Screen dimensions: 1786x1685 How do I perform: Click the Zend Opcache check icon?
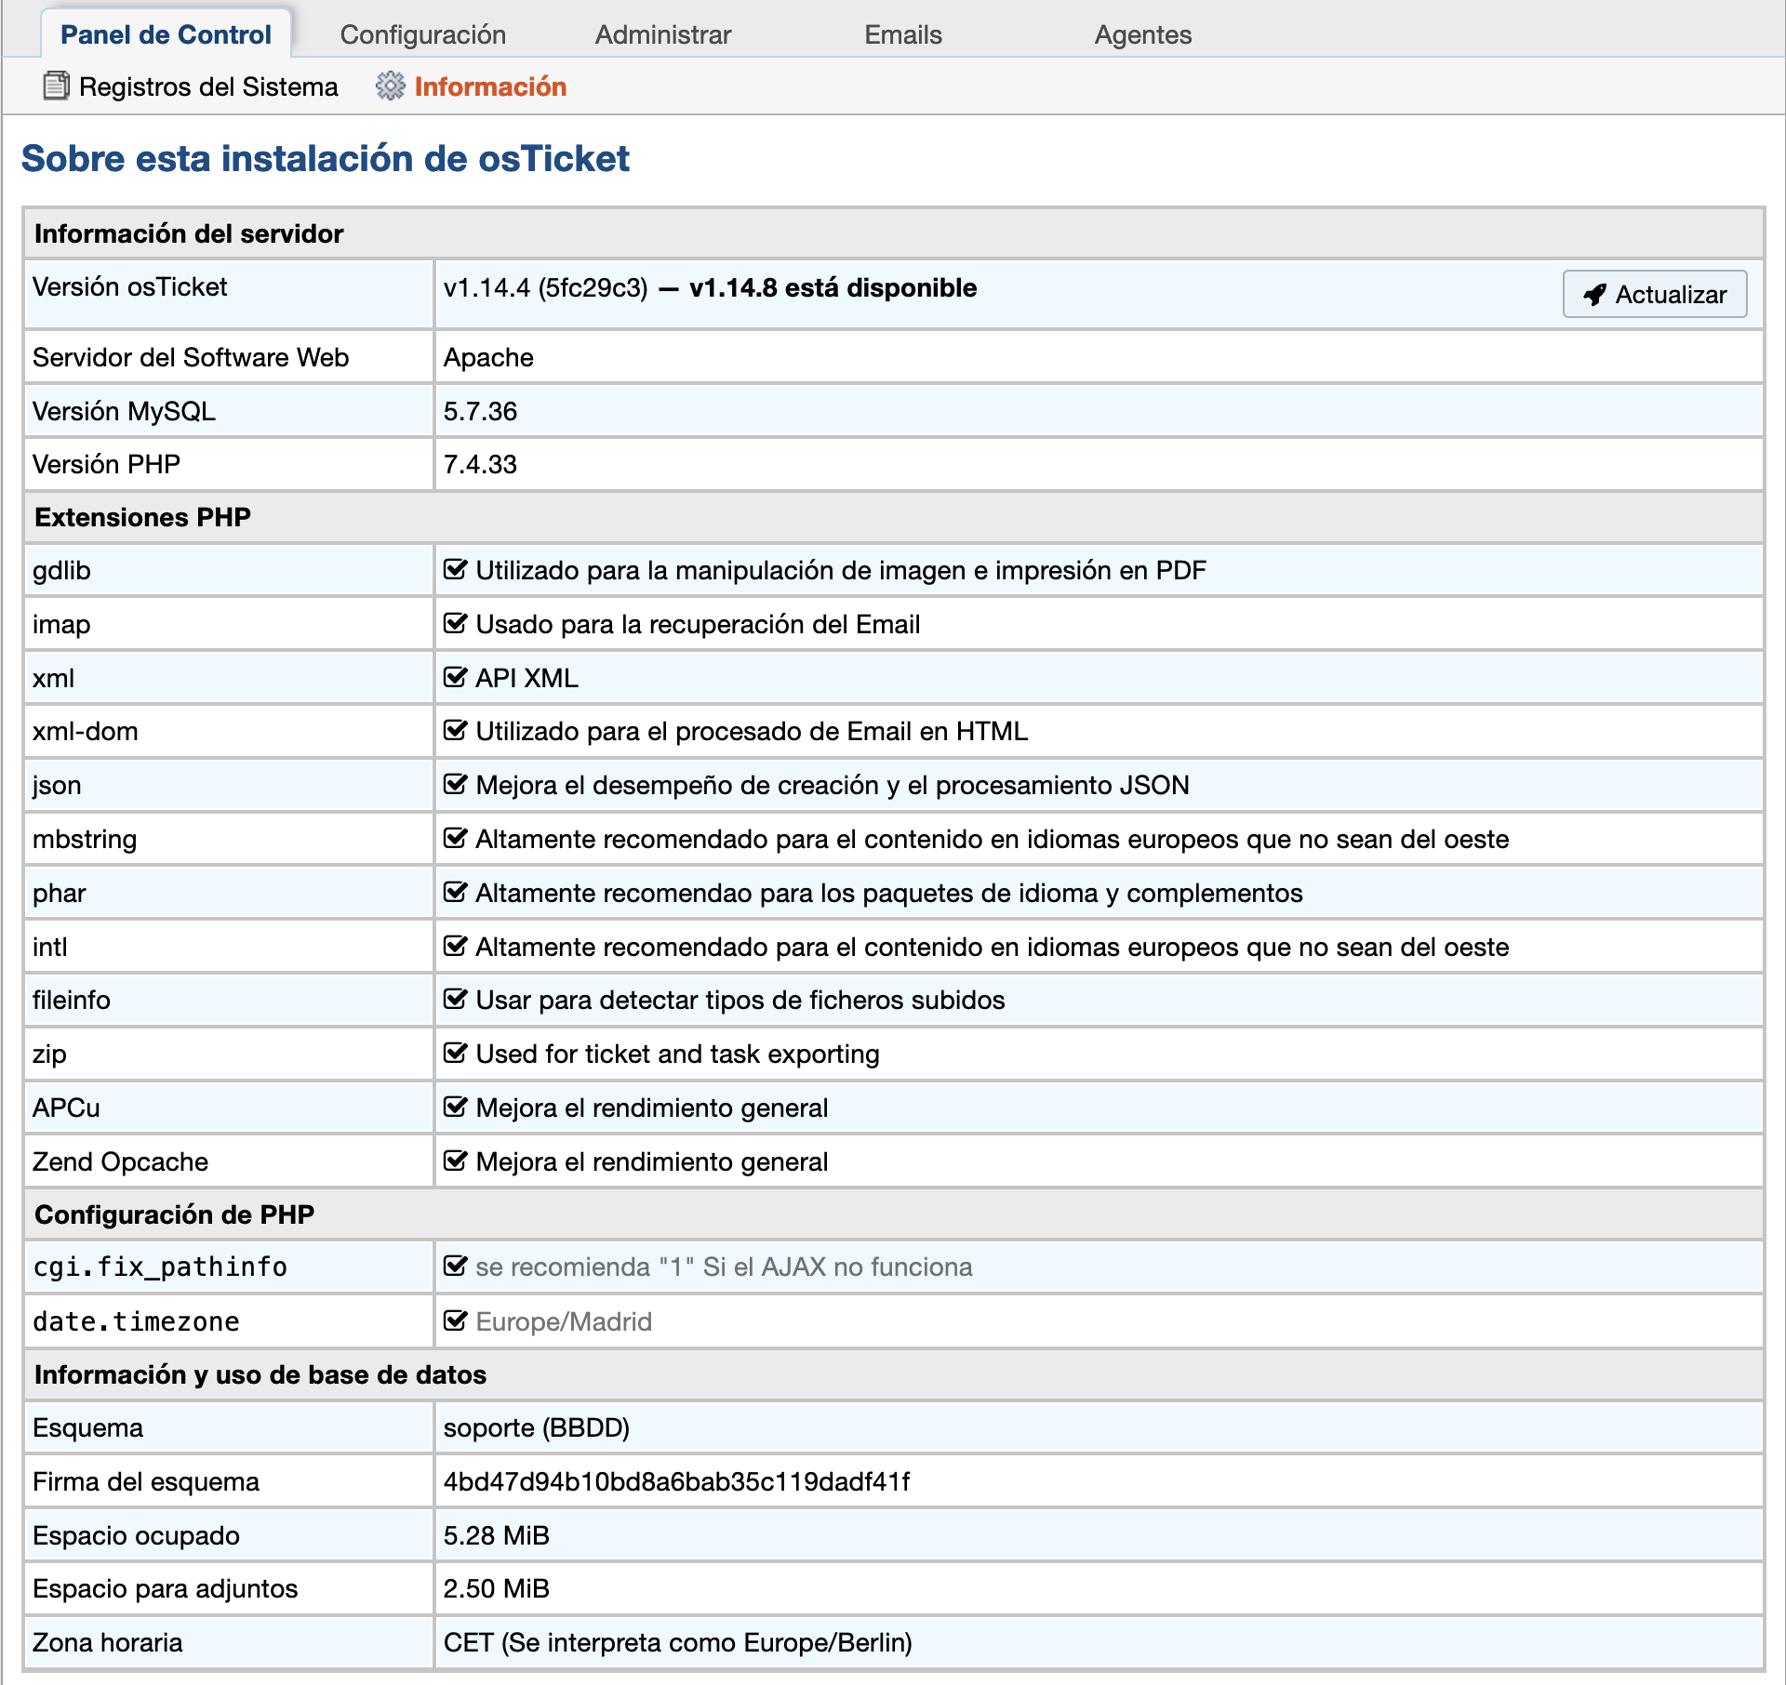[455, 1161]
